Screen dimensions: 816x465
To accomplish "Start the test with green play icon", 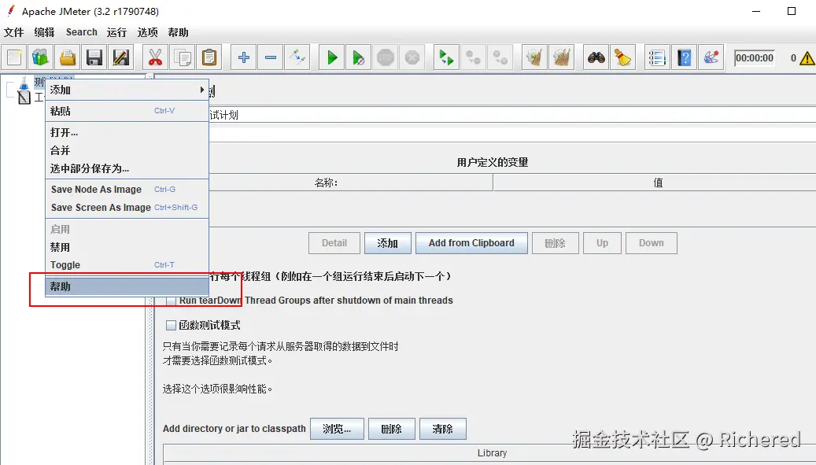I will click(x=331, y=57).
